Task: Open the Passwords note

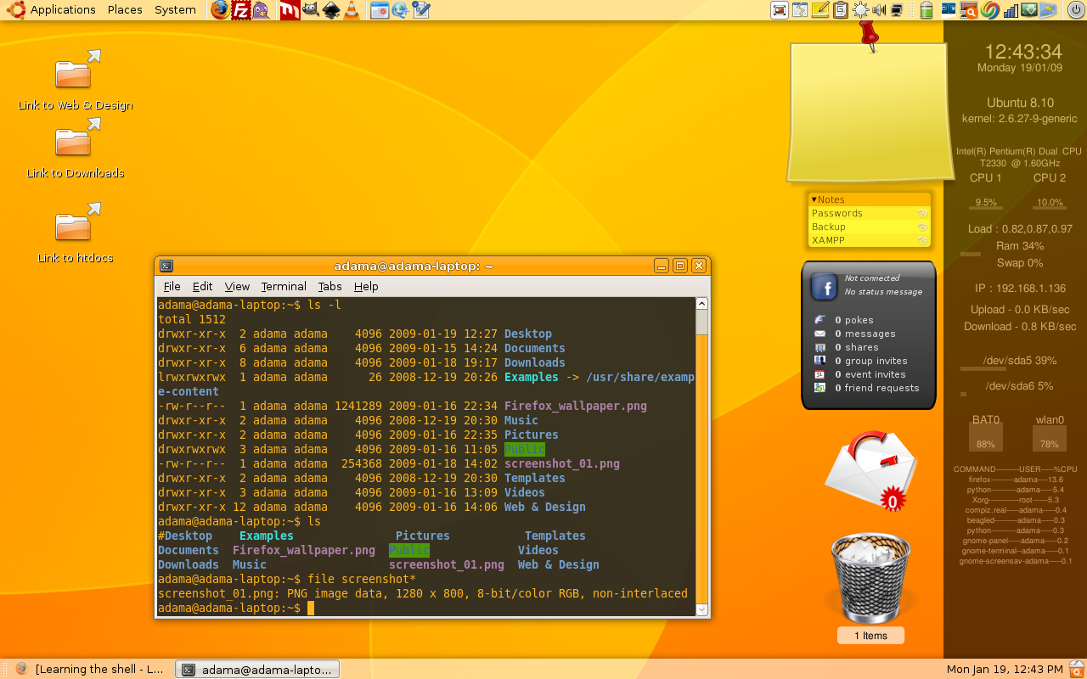Action: pyautogui.click(x=837, y=213)
